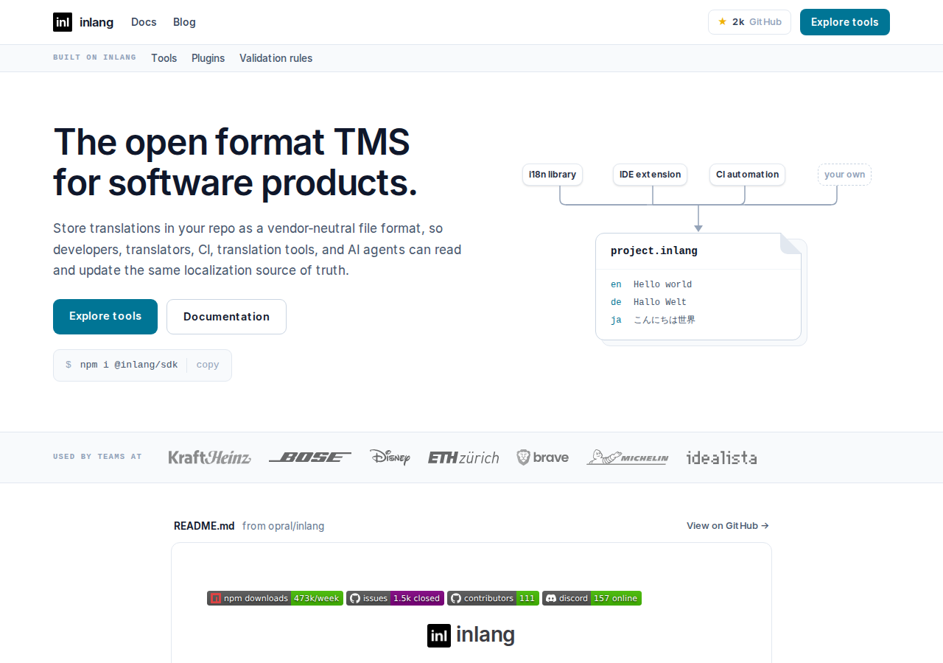Open the Blog page
Screen dimensions: 943x663
(184, 22)
